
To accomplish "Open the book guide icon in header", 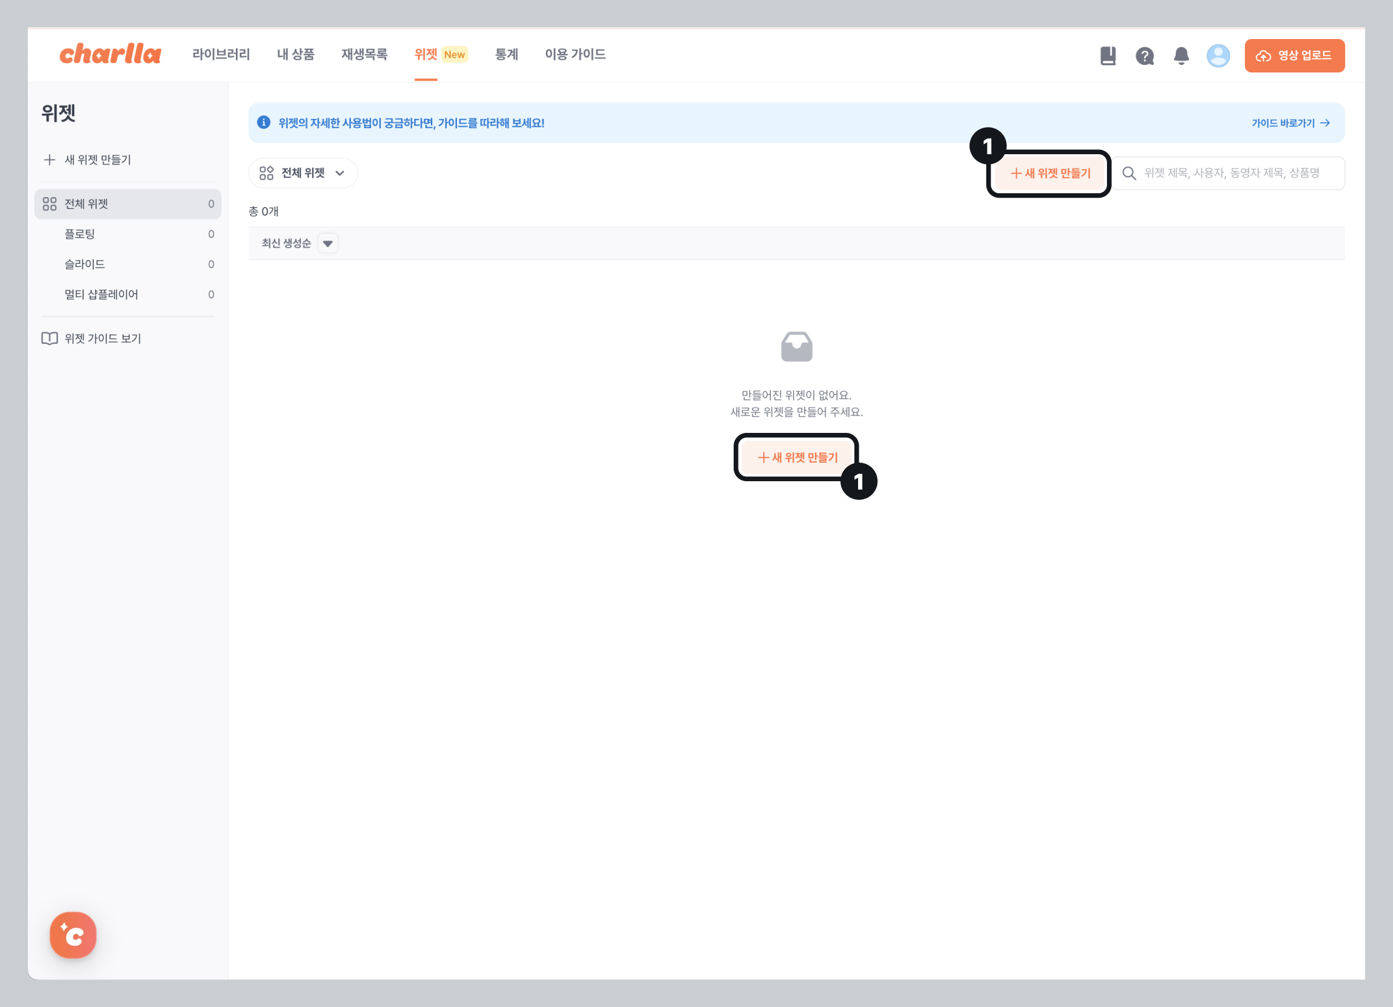I will coord(1108,56).
